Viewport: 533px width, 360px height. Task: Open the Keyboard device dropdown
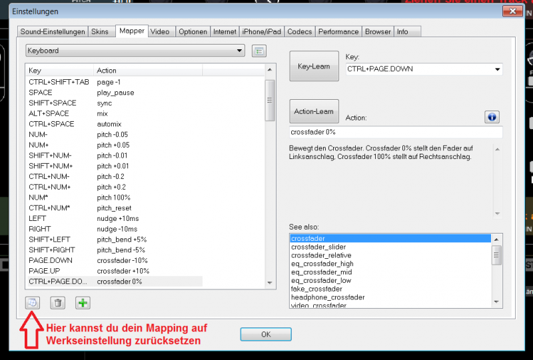135,51
